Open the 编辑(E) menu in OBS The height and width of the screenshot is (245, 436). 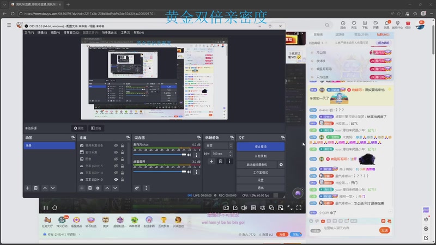pos(43,33)
